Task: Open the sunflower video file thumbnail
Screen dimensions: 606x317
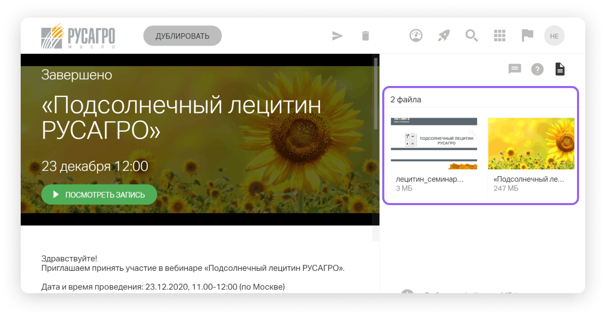Action: (x=531, y=143)
